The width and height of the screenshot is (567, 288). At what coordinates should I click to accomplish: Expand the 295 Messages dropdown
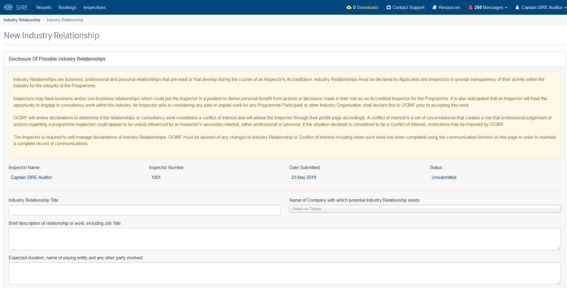tap(488, 7)
